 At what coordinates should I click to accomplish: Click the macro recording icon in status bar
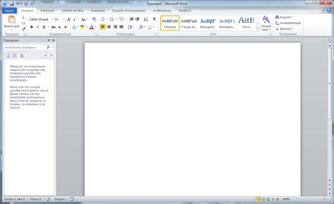(x=72, y=199)
